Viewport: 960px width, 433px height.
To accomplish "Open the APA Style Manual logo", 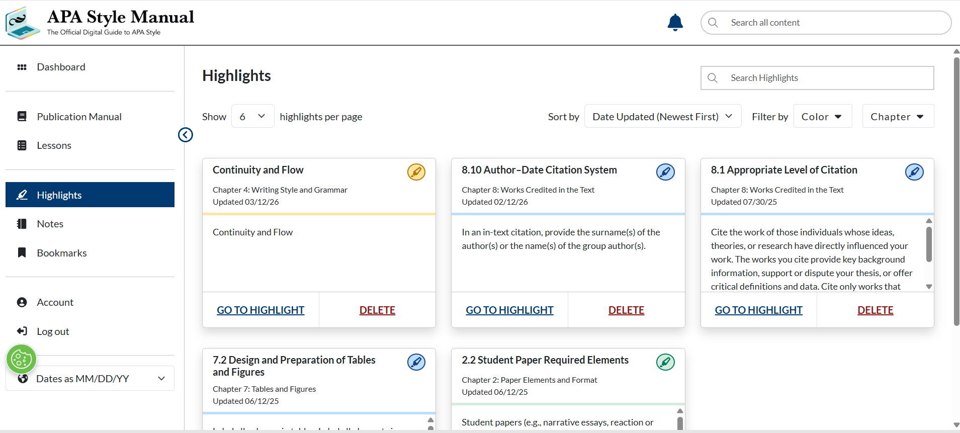I will point(100,23).
